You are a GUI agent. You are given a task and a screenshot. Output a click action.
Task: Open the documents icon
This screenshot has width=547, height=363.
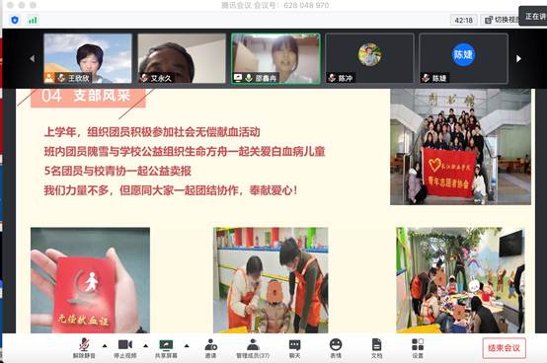[377, 344]
